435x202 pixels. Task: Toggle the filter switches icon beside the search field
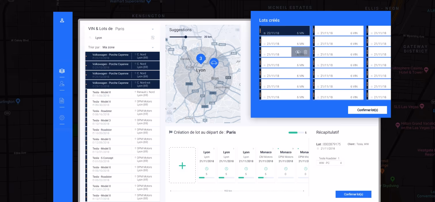click(x=153, y=38)
